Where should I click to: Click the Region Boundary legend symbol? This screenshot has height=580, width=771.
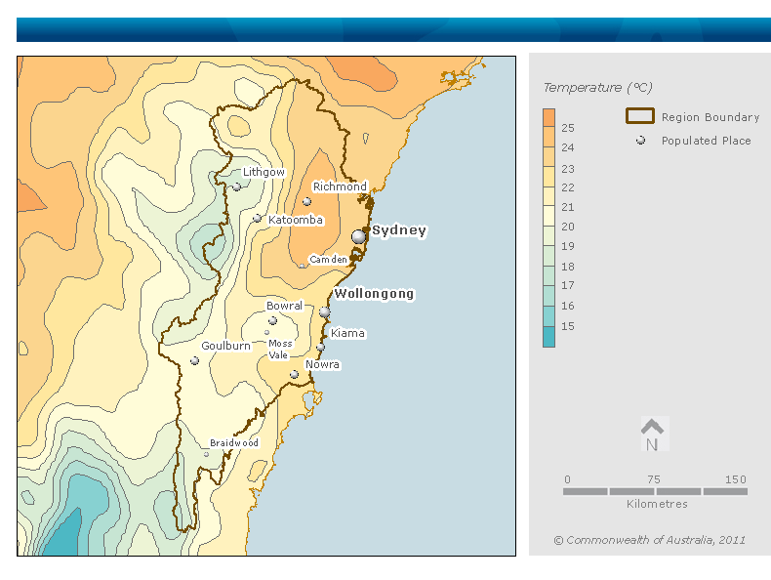(639, 116)
